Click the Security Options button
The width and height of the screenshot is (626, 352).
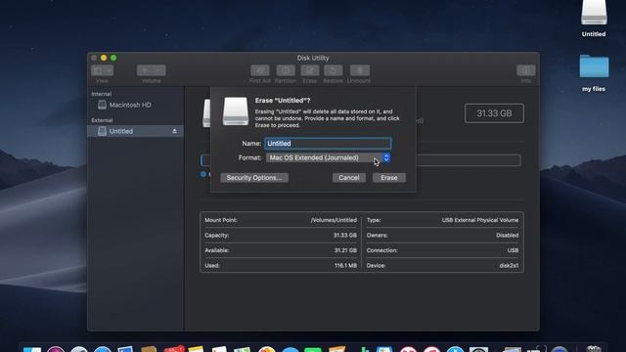(x=254, y=178)
